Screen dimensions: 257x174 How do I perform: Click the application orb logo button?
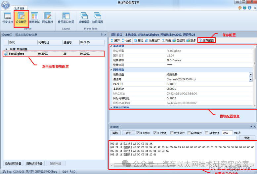point(6,6)
